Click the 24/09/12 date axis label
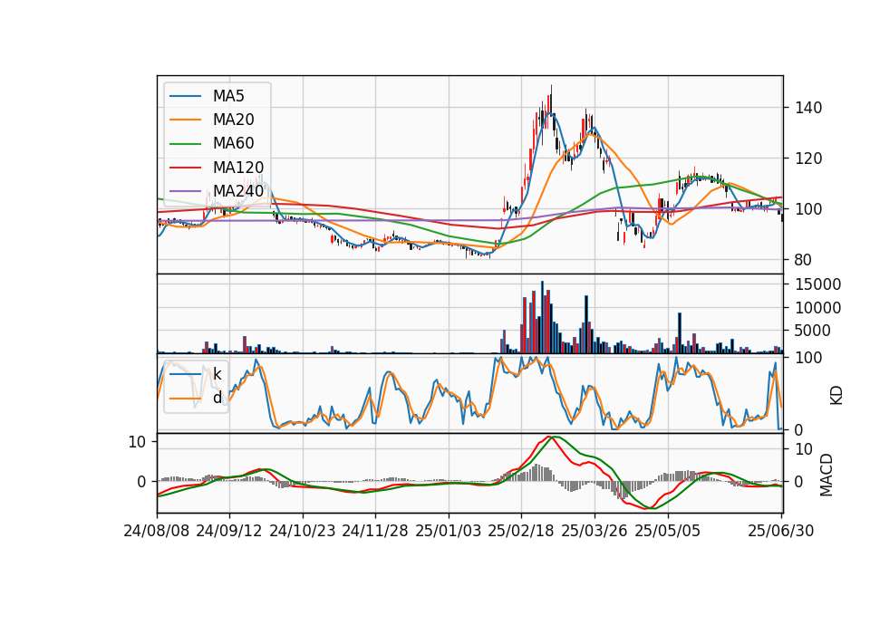 pyautogui.click(x=229, y=531)
